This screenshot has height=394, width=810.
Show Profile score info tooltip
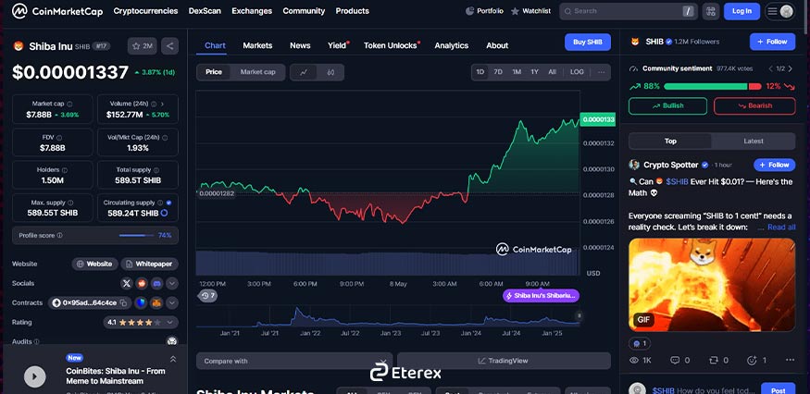pyautogui.click(x=60, y=236)
